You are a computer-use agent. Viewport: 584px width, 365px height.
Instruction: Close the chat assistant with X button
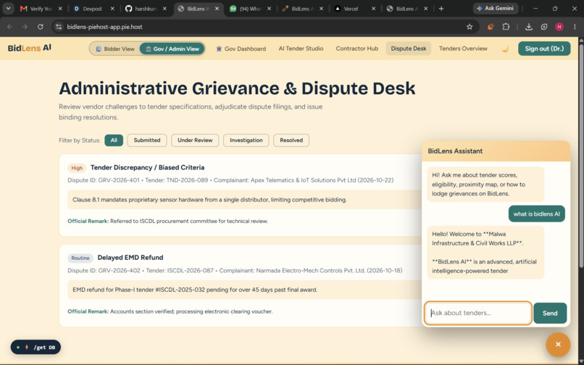tap(558, 345)
